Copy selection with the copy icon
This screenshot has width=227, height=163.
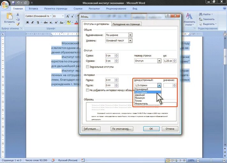point(18,19)
